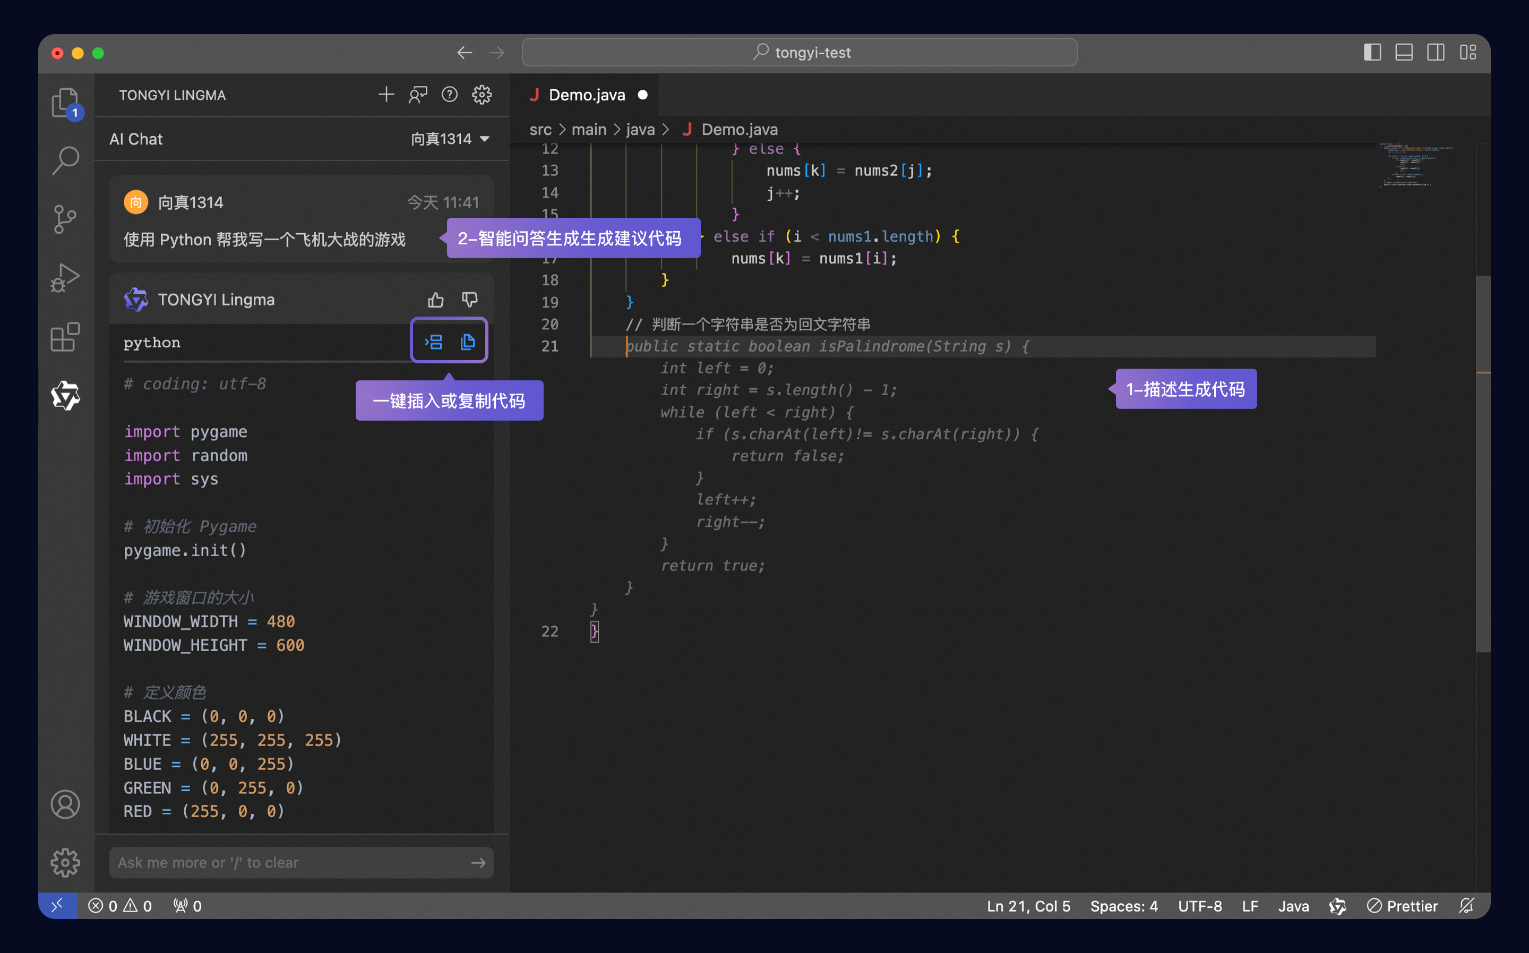Image resolution: width=1529 pixels, height=953 pixels.
Task: Open Lingma help question mark icon
Action: coord(450,95)
